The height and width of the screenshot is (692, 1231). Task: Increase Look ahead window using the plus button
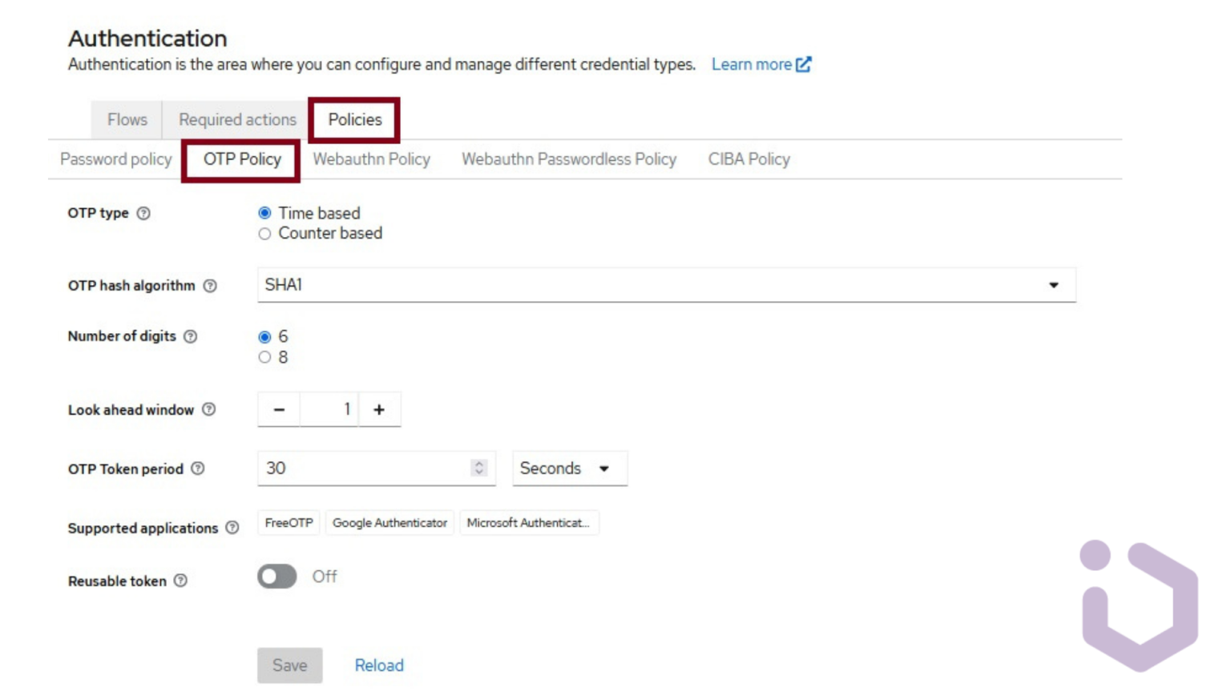pyautogui.click(x=380, y=409)
